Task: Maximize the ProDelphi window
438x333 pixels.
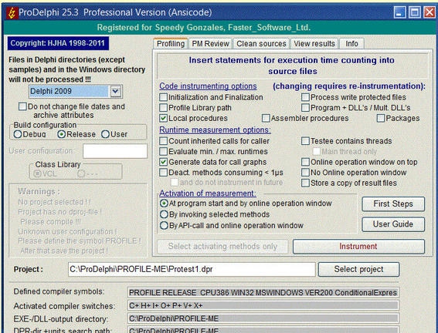Action: (x=415, y=12)
